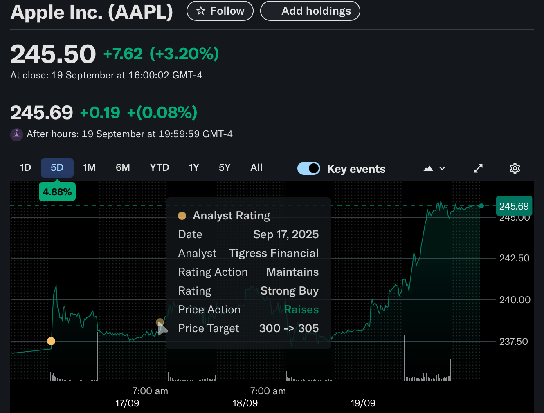This screenshot has height=413, width=544.
Task: Click the plus icon in Add holdings
Action: click(274, 11)
